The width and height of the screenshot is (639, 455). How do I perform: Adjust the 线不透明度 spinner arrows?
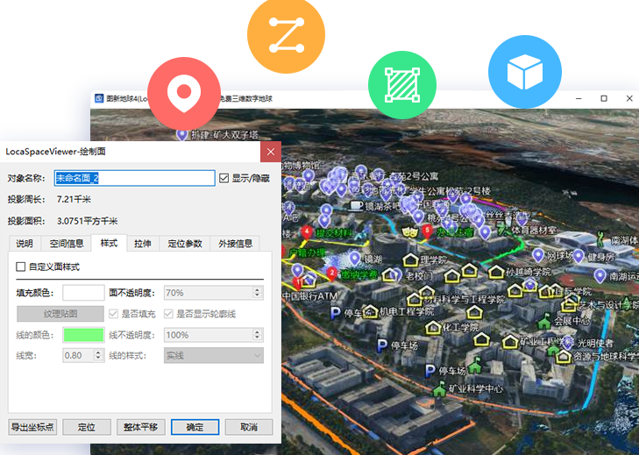click(257, 335)
